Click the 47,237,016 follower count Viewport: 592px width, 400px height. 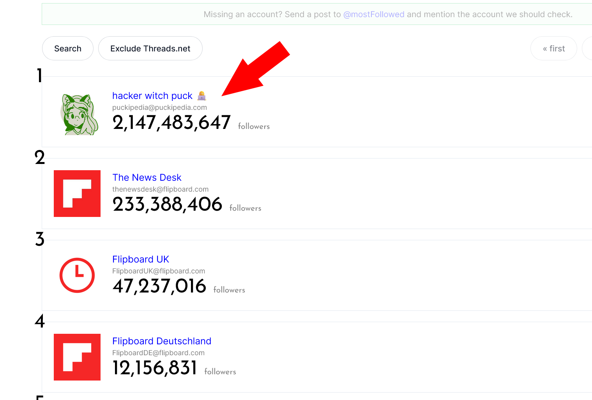pyautogui.click(x=159, y=286)
